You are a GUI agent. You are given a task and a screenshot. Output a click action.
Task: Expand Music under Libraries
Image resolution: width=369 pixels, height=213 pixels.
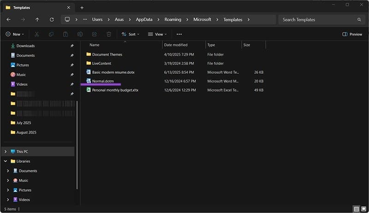(x=8, y=181)
